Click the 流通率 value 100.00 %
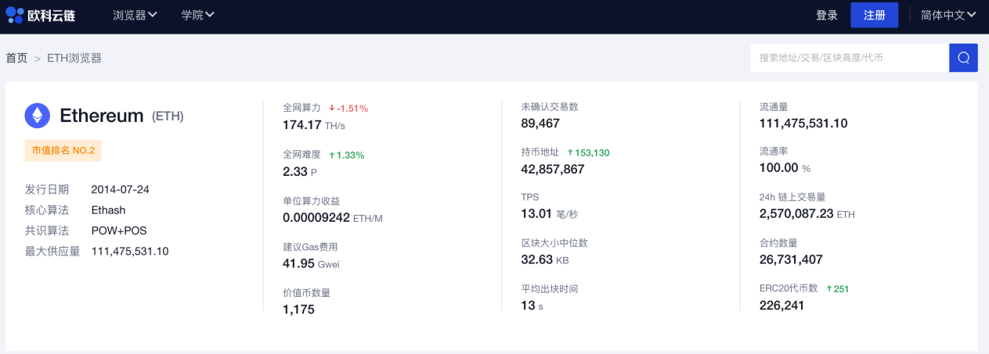This screenshot has width=989, height=354. pyautogui.click(x=785, y=167)
